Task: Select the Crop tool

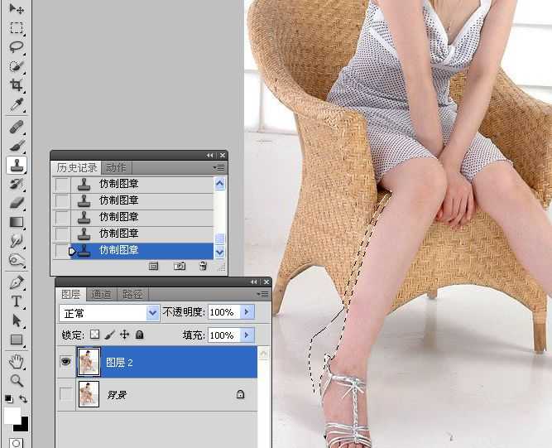Action: pos(17,85)
